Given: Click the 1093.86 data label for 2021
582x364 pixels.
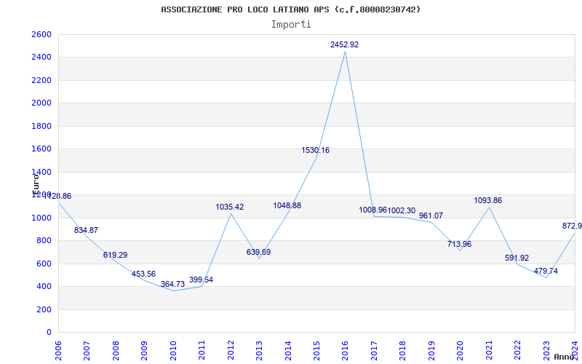Looking at the screenshot, I should click(x=487, y=201).
